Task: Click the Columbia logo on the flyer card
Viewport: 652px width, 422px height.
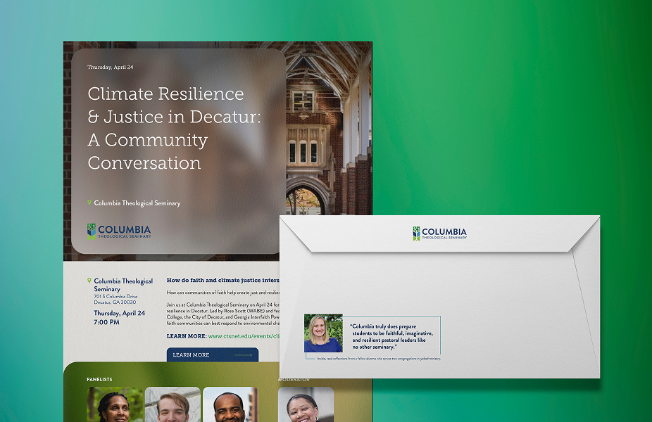Action: pyautogui.click(x=119, y=231)
